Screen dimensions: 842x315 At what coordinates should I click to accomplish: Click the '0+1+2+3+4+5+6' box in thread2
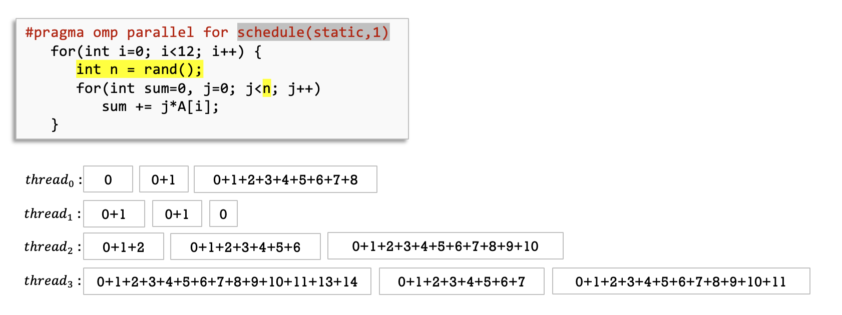tap(245, 246)
